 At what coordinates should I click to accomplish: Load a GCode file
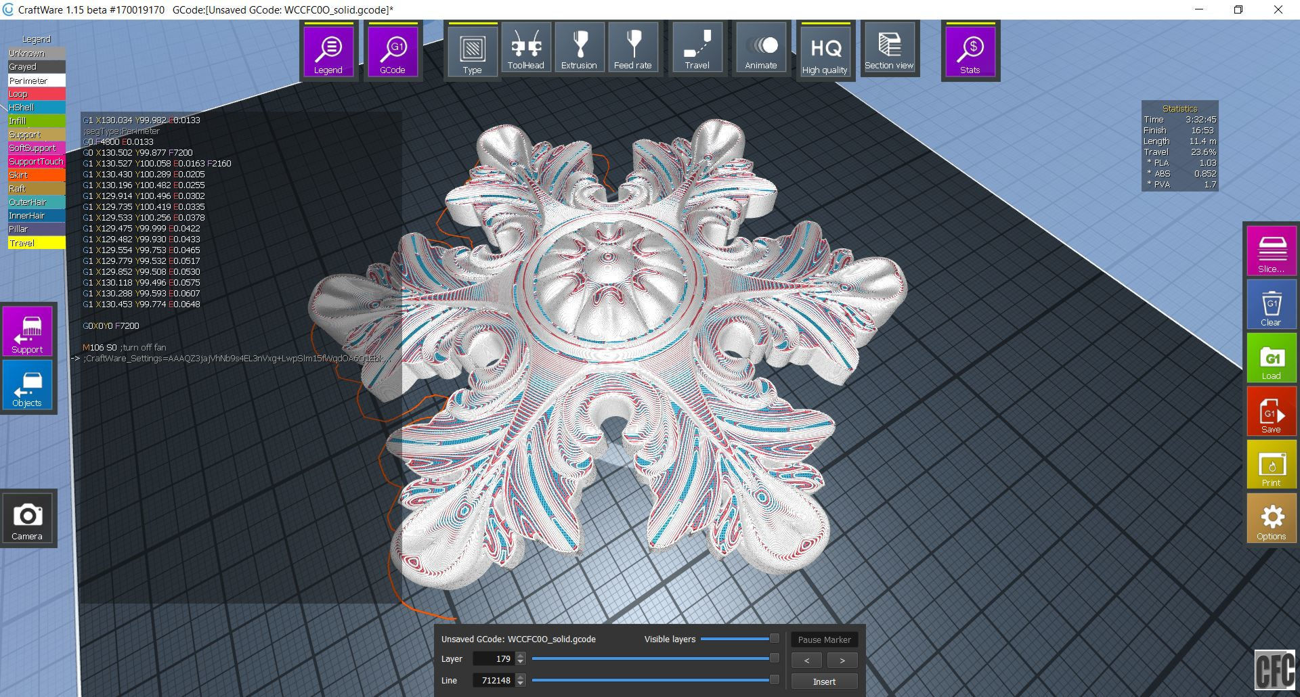pyautogui.click(x=1272, y=358)
